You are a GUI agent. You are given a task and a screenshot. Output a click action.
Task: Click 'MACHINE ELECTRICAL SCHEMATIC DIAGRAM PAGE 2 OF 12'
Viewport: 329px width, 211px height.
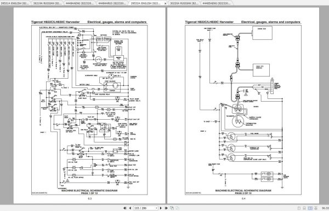243,192
